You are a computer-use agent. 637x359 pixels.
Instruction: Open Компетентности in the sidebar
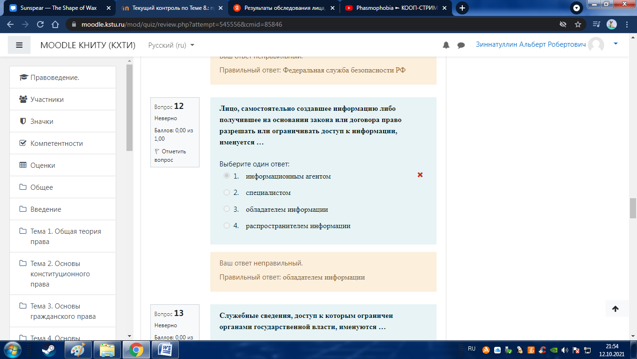(63, 143)
